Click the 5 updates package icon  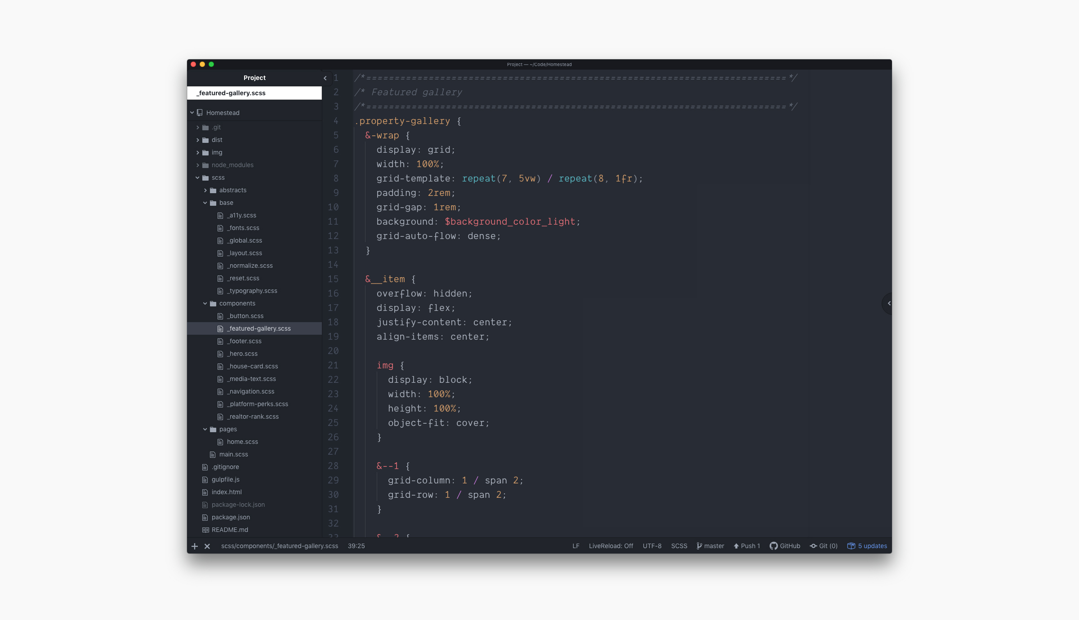(851, 546)
